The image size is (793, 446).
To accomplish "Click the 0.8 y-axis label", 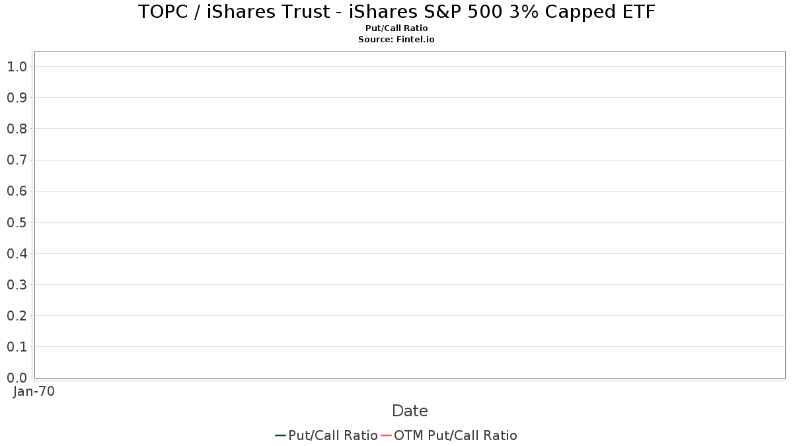I will [x=17, y=128].
